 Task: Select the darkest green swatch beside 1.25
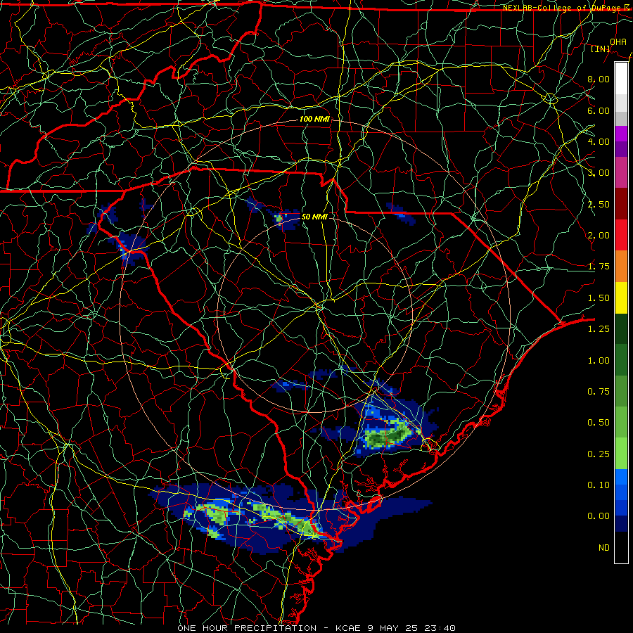[x=621, y=329]
